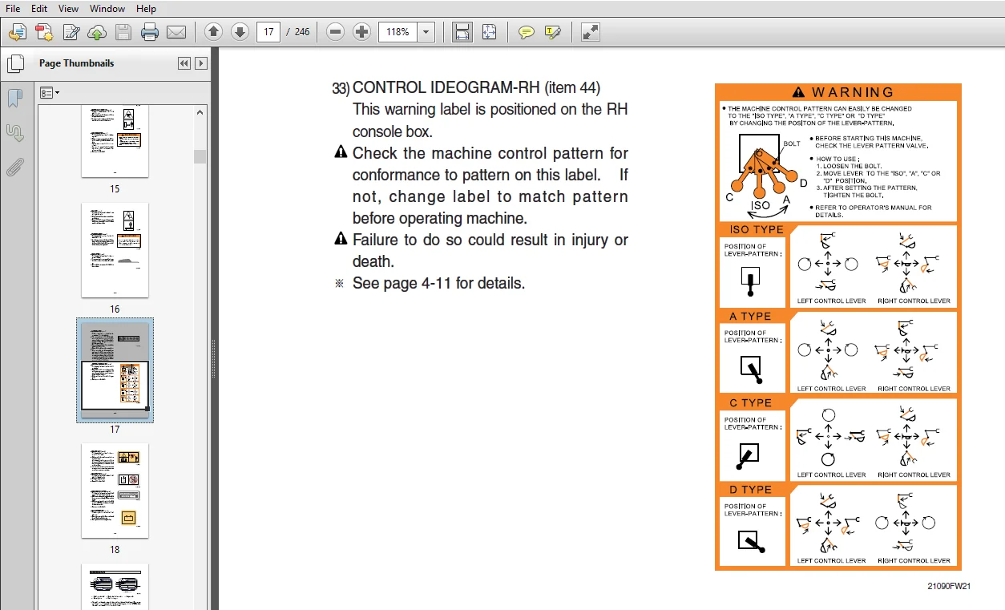Click the 'See page 4-11 for details' text
The image size is (1005, 610).
click(438, 283)
